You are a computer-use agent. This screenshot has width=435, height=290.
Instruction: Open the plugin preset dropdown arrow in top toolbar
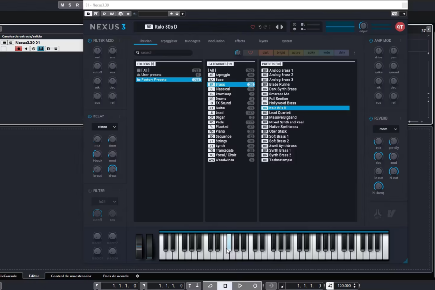[x=182, y=14]
